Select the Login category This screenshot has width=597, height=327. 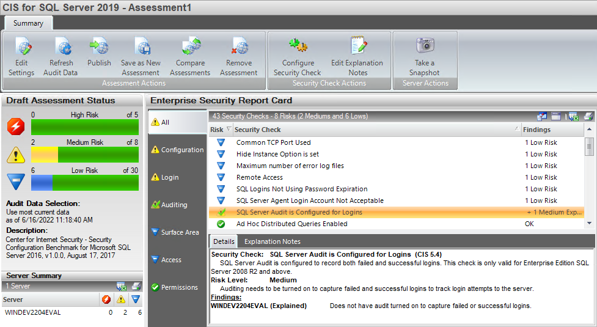click(x=177, y=177)
